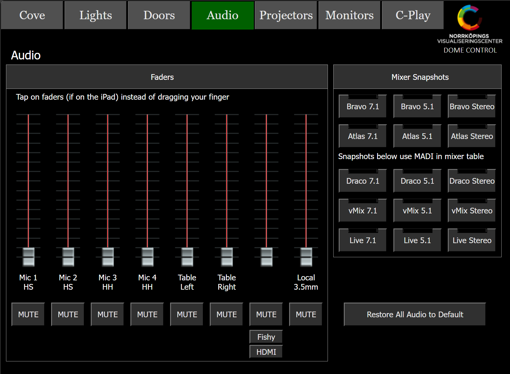Load the Live 7.1 snapshot
This screenshot has height=374, width=510.
pos(363,240)
